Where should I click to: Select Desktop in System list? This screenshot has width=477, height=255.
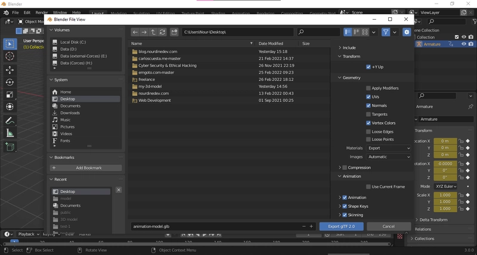[x=85, y=99]
